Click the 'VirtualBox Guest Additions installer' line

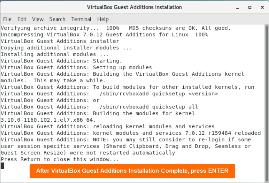click(x=60, y=41)
